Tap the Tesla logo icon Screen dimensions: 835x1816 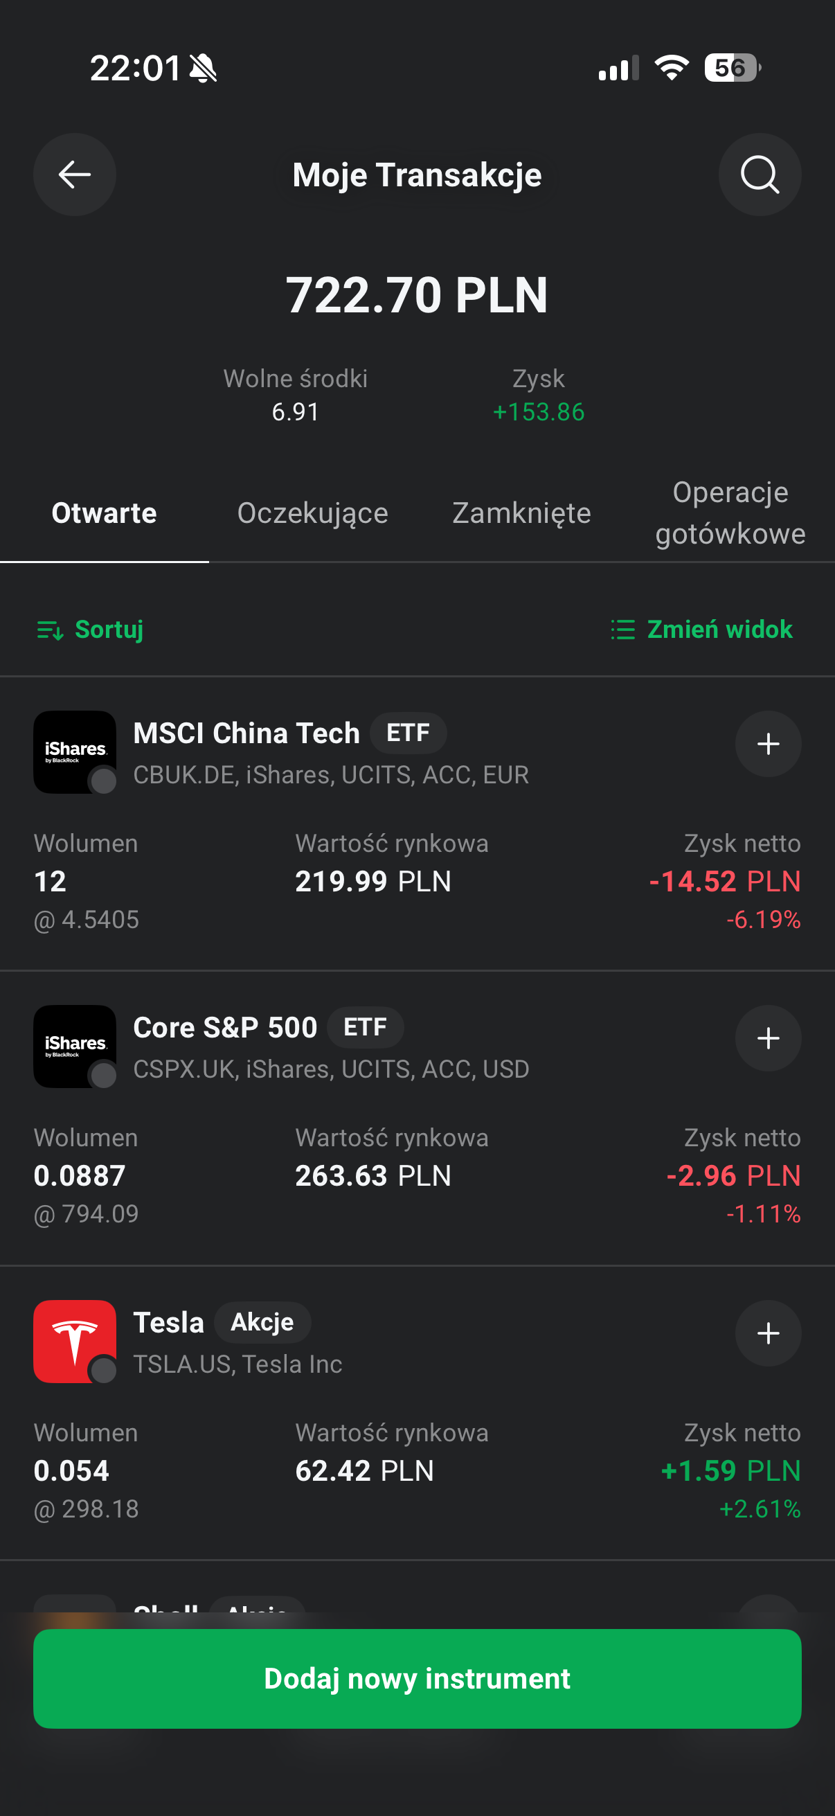[75, 1341]
